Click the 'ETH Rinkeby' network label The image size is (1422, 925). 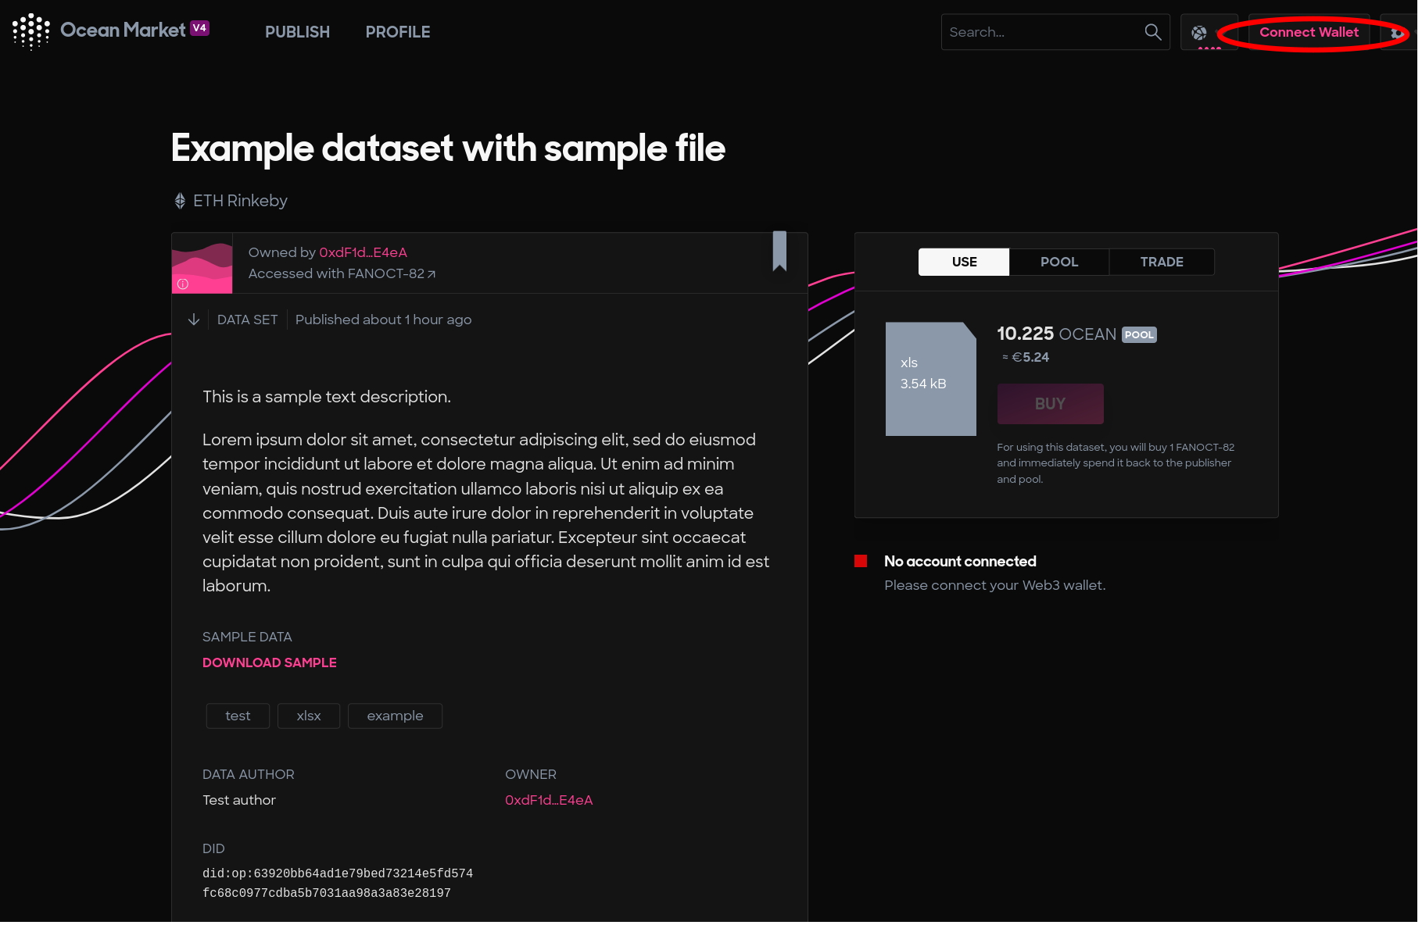pyautogui.click(x=242, y=202)
